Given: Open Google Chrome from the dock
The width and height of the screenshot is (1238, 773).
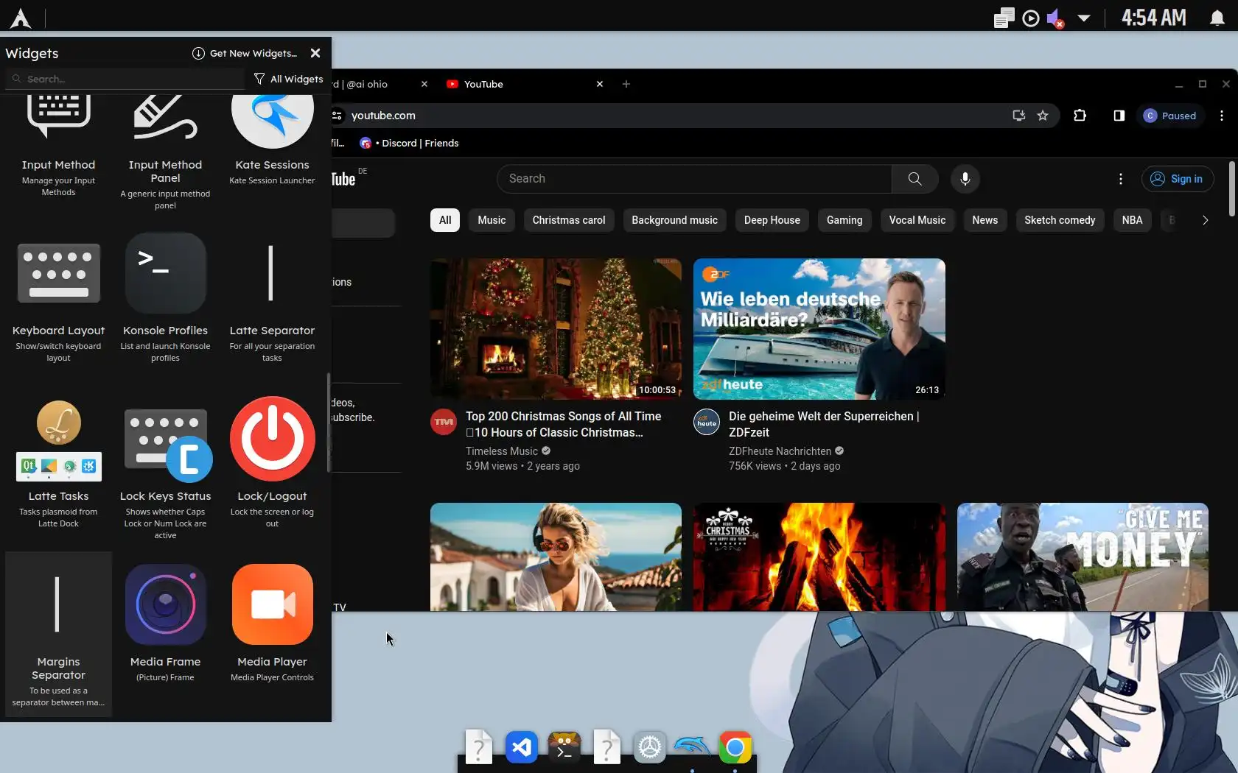Looking at the screenshot, I should click(x=735, y=748).
